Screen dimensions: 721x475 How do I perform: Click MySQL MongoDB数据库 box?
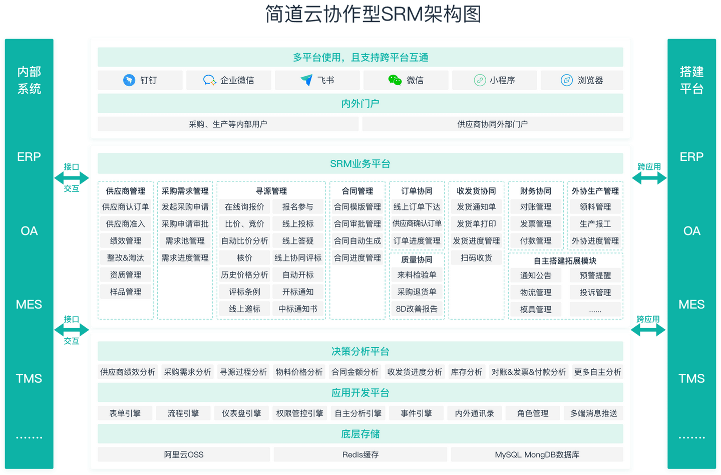537,454
